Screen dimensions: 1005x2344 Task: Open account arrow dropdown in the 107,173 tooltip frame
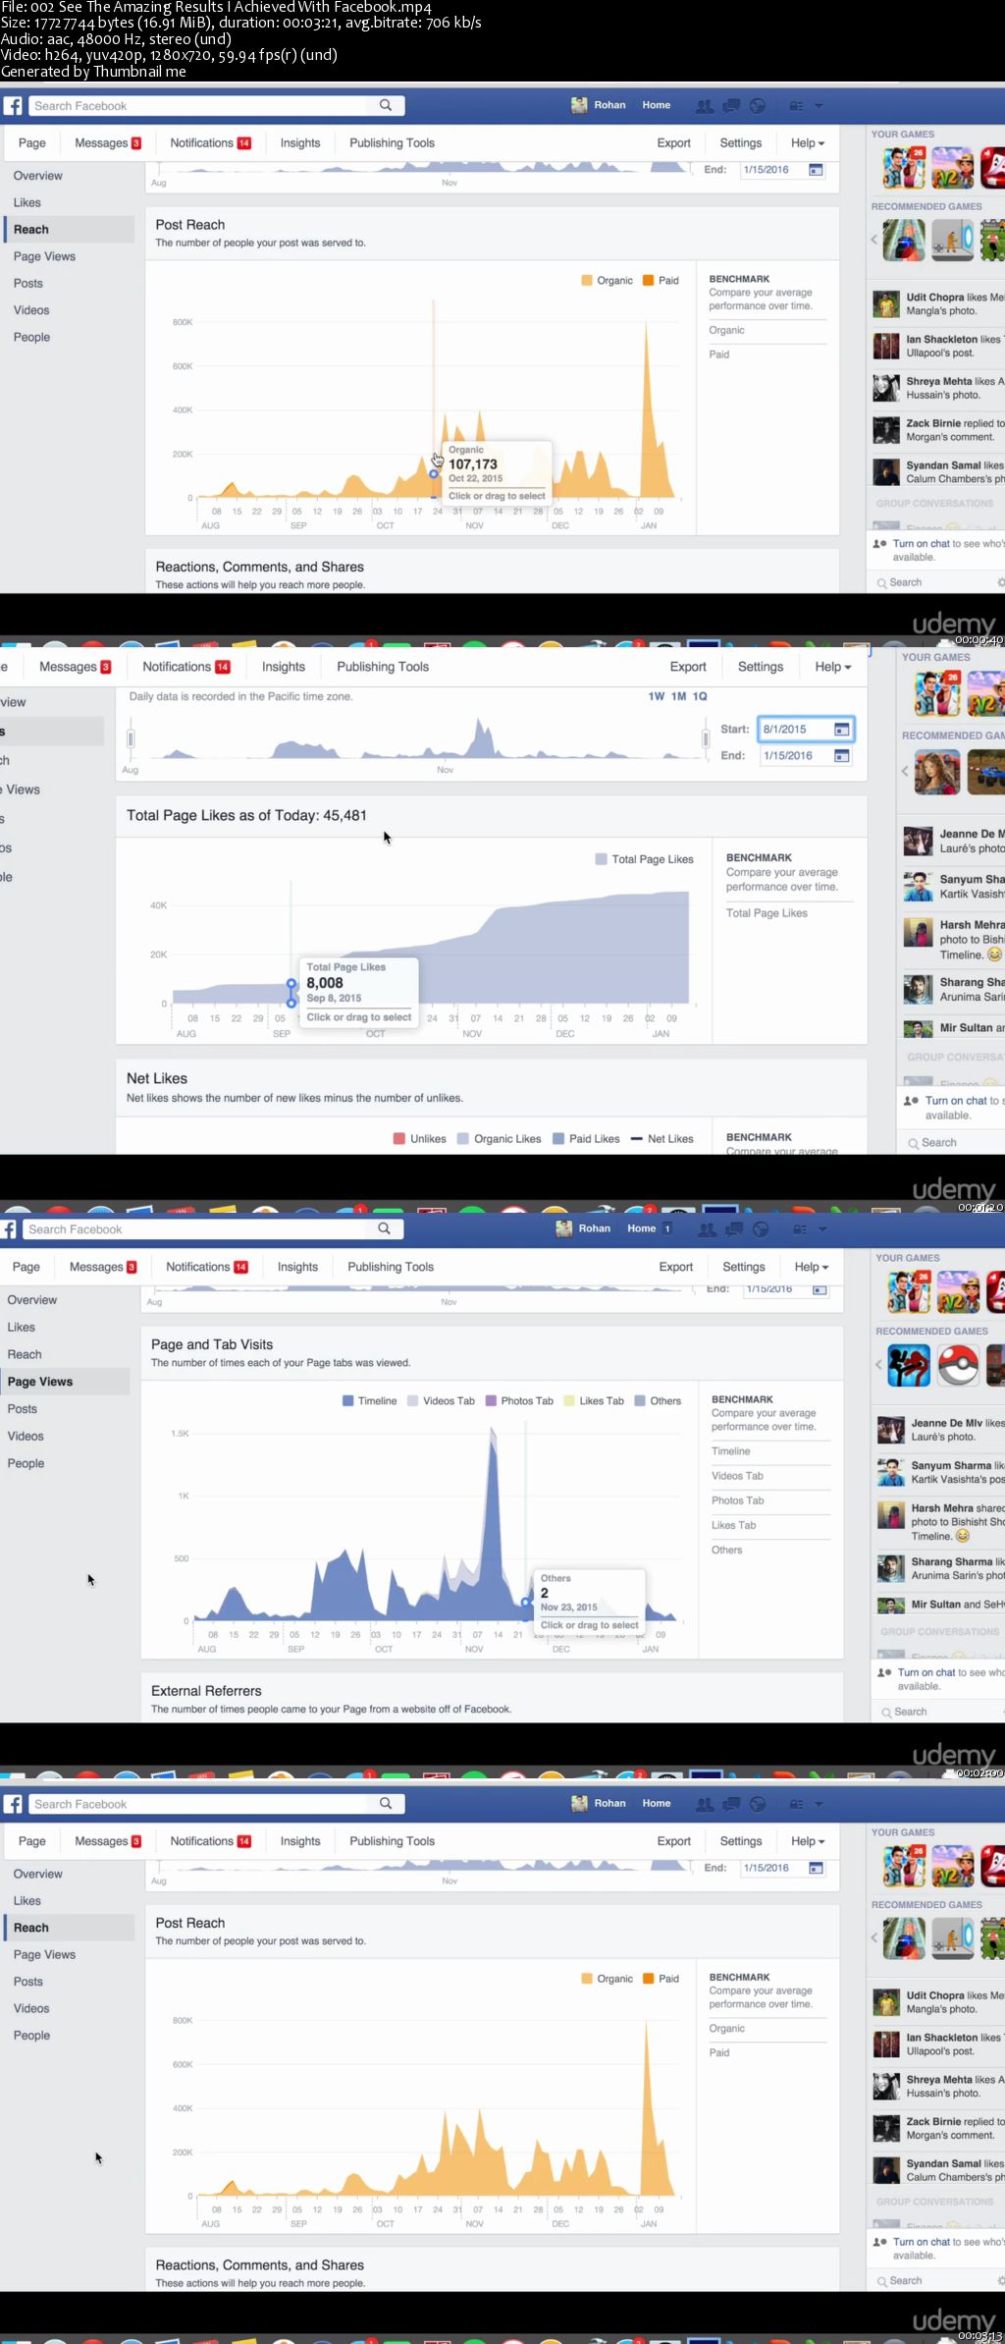(819, 105)
